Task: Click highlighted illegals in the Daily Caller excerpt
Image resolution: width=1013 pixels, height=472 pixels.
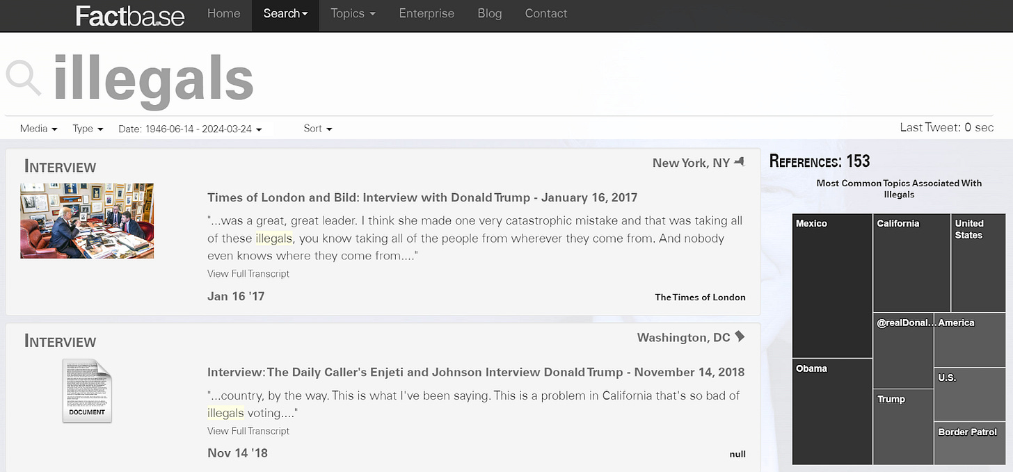Action: (225, 413)
